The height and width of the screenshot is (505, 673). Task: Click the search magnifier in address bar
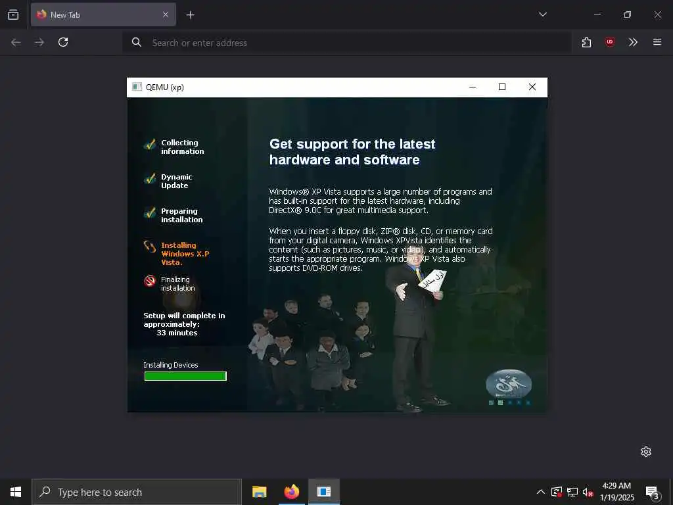(x=137, y=42)
